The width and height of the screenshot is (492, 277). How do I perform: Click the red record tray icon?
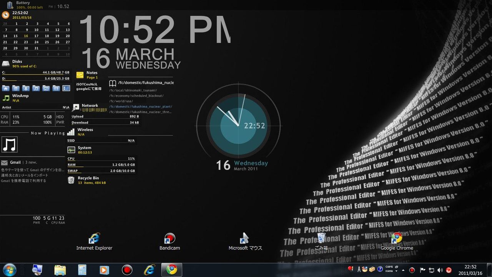(412, 270)
